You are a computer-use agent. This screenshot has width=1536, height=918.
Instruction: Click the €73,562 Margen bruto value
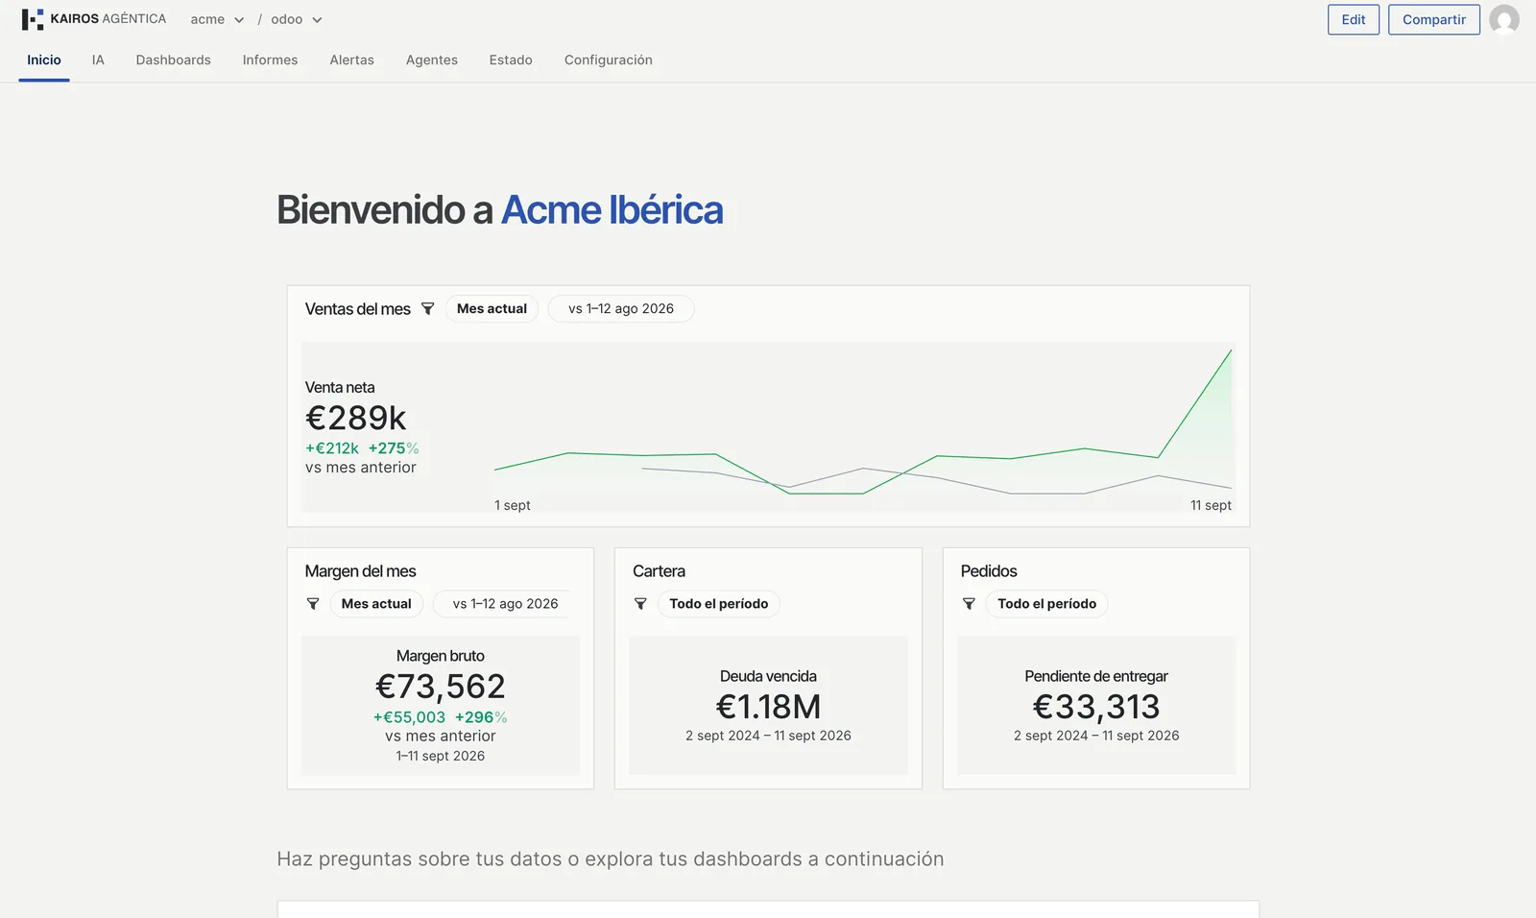tap(441, 687)
